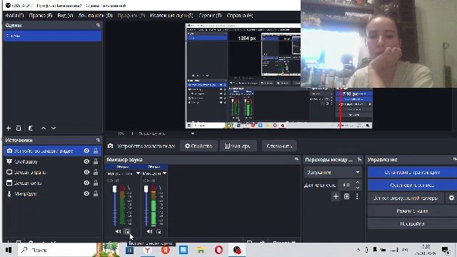Open the Док-панели menu
Viewport: 457px width, 257px height.
(x=95, y=16)
